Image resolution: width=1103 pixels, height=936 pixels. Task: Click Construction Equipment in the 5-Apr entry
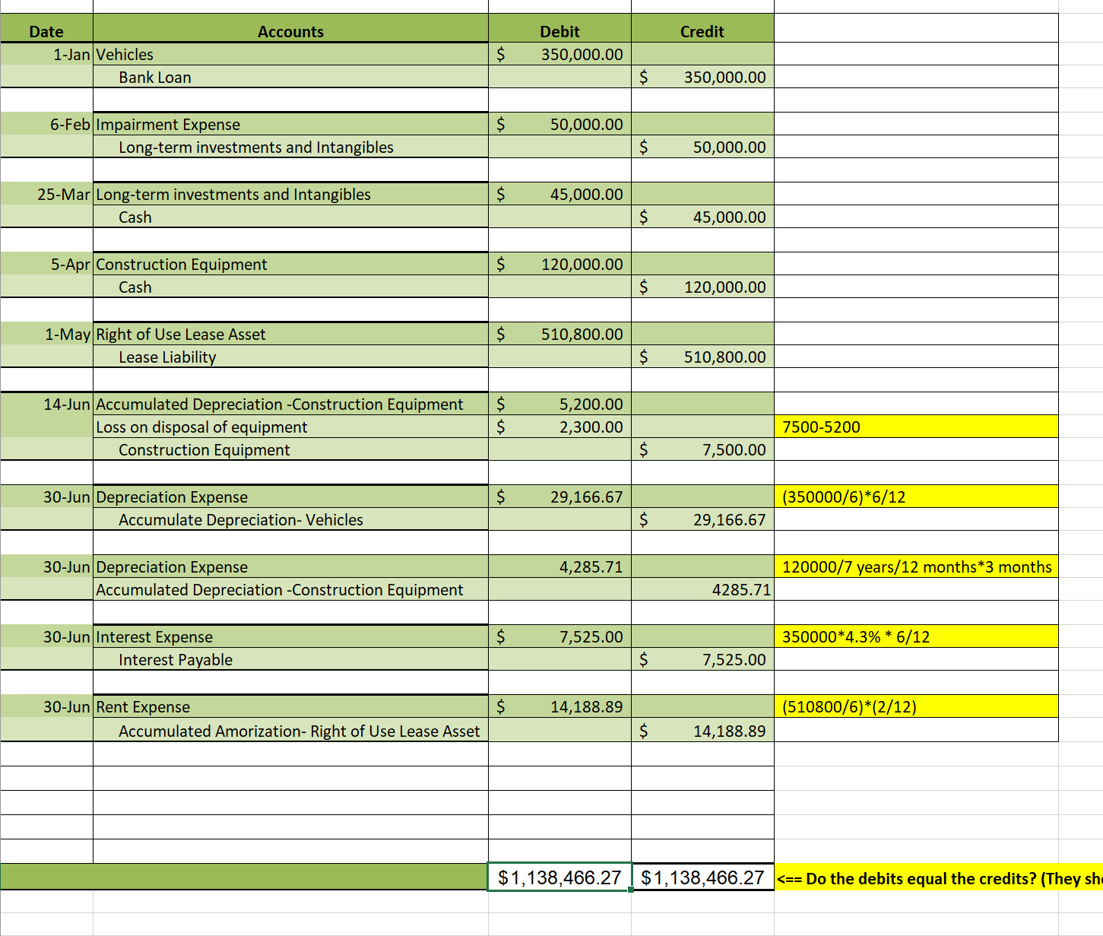click(290, 264)
